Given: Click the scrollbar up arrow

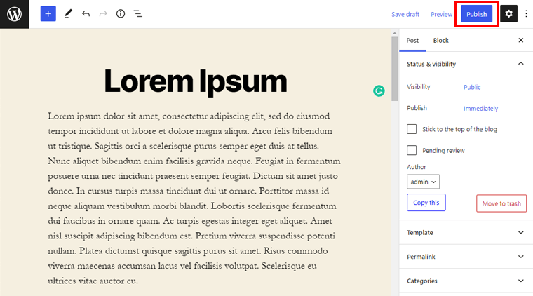Looking at the screenshot, I should click(x=394, y=33).
